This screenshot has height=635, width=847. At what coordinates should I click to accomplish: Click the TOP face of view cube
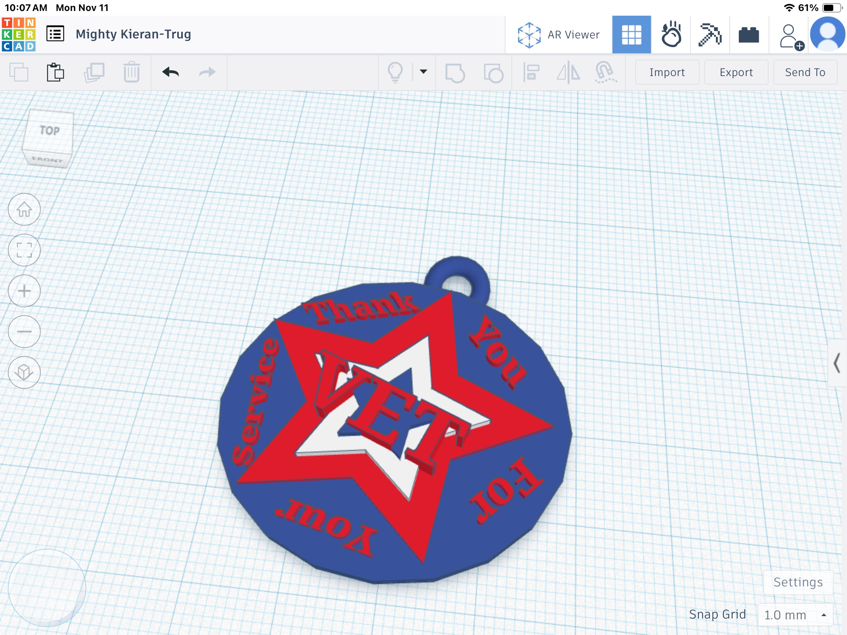pyautogui.click(x=49, y=131)
